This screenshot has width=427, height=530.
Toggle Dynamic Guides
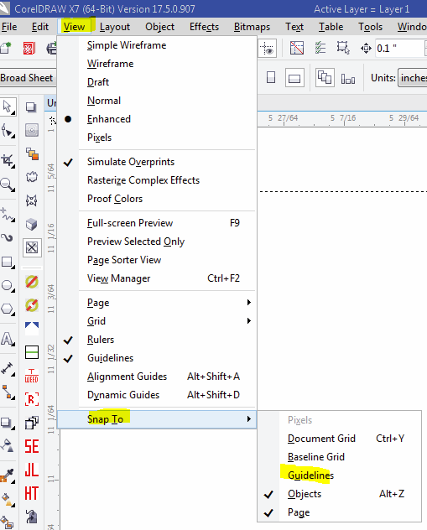[157, 395]
